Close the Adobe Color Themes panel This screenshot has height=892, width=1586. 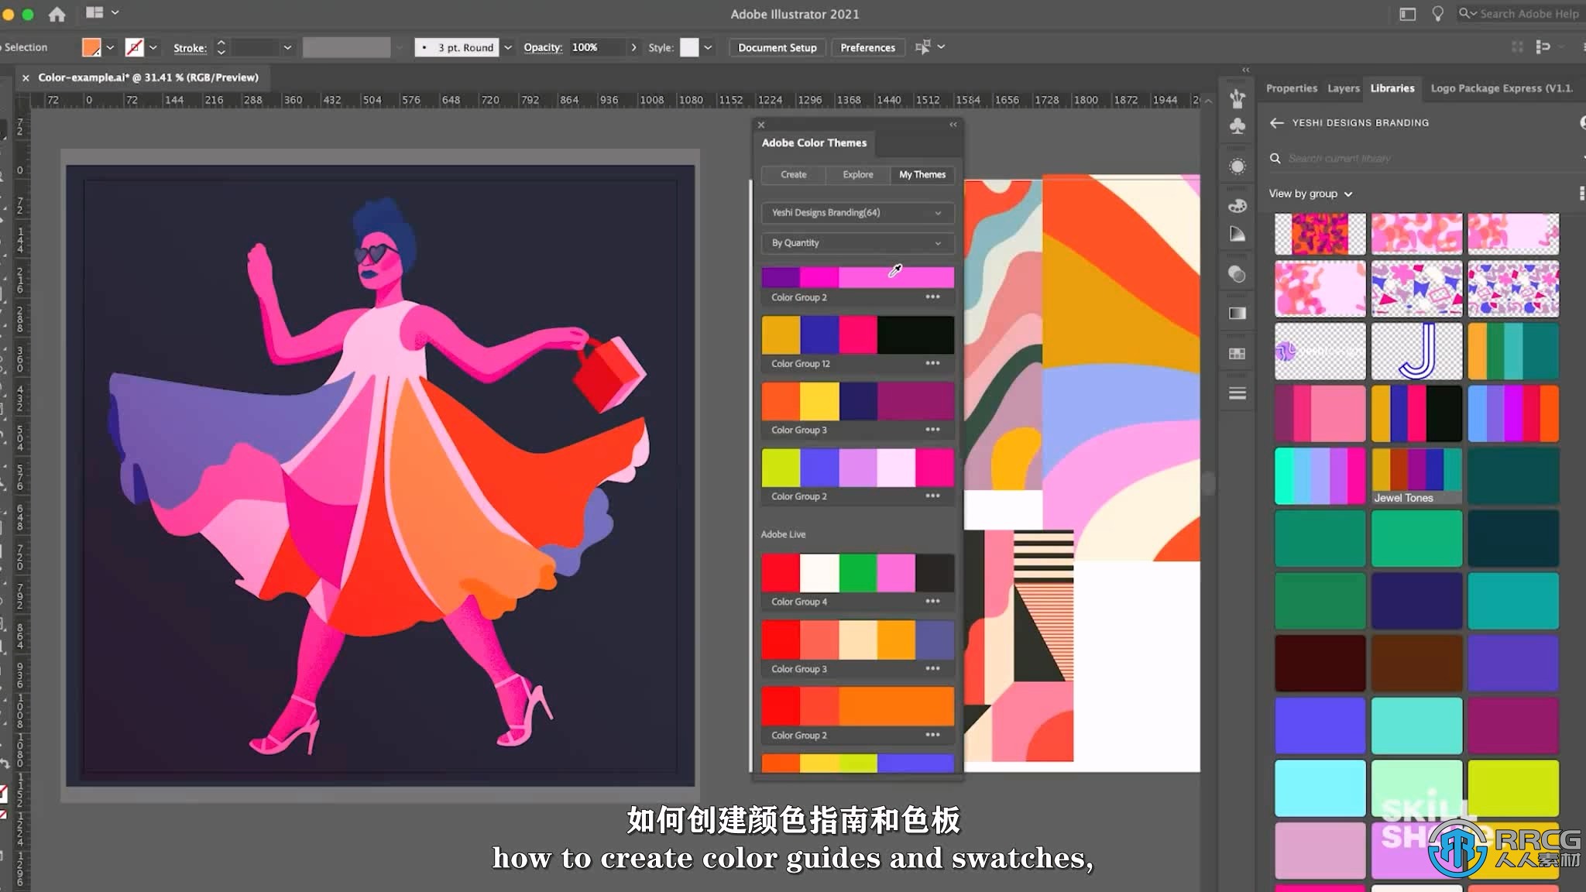tap(761, 125)
